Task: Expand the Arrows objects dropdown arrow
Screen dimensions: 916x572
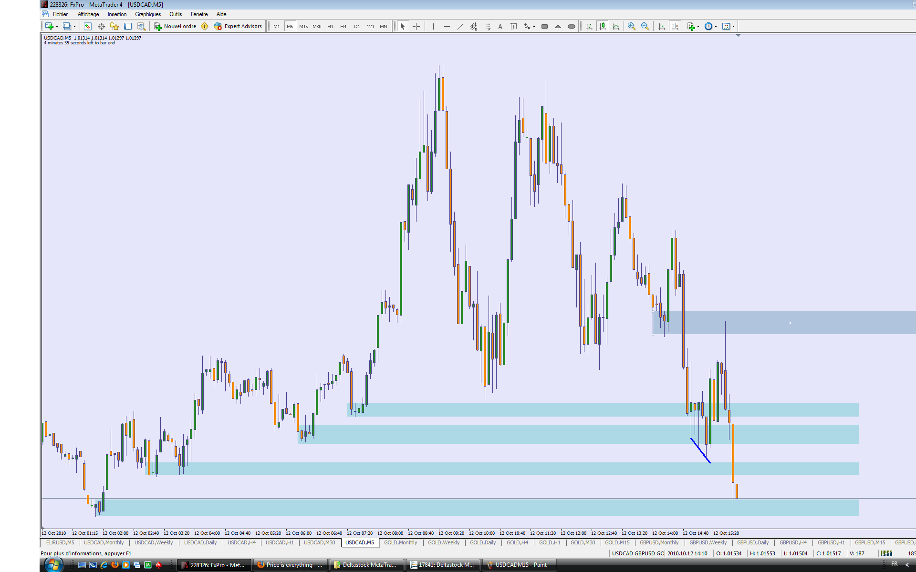Action: [x=534, y=26]
